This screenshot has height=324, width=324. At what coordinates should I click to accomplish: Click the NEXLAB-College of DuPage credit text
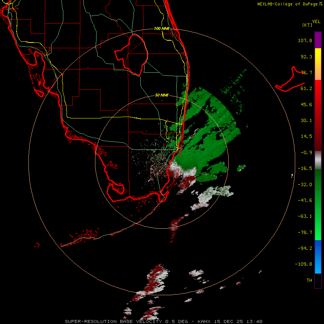pos(290,4)
